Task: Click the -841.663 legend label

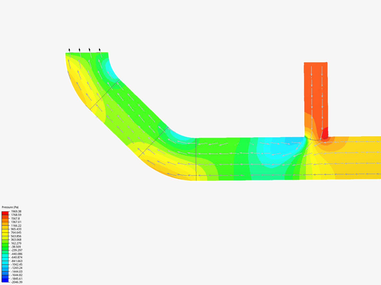Action: (x=17, y=261)
